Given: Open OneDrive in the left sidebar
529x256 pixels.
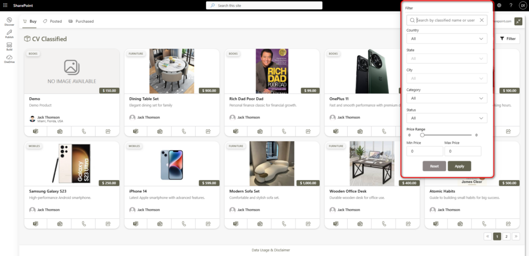Looking at the screenshot, I should pyautogui.click(x=9, y=59).
